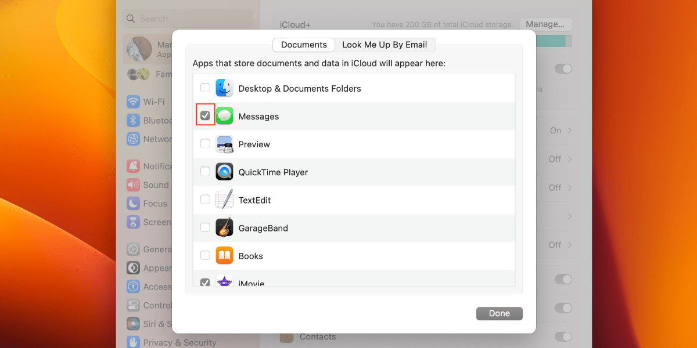Screen dimensions: 697x348
Task: Select the iMovie star icon
Action: [x=224, y=282]
